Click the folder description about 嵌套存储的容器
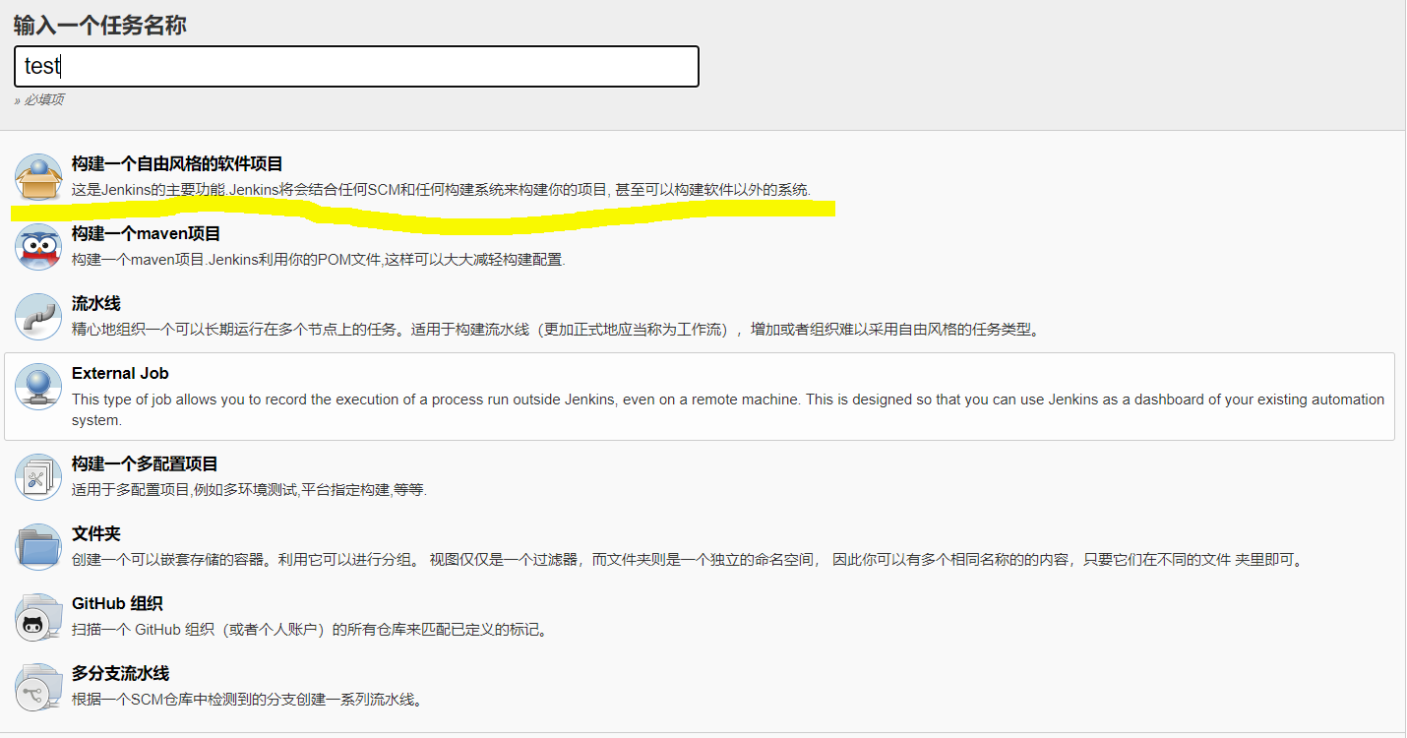This screenshot has width=1407, height=738. tap(689, 560)
